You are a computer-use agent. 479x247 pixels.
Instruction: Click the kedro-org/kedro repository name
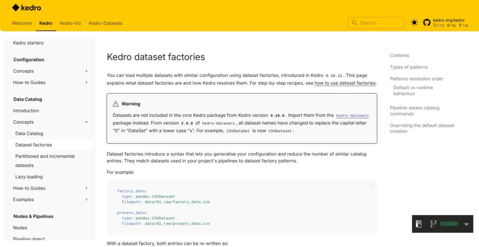(449, 21)
